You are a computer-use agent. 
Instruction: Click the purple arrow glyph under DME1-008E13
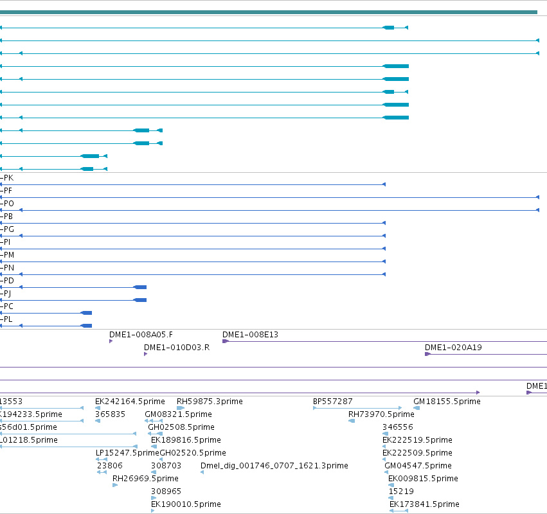pyautogui.click(x=226, y=341)
